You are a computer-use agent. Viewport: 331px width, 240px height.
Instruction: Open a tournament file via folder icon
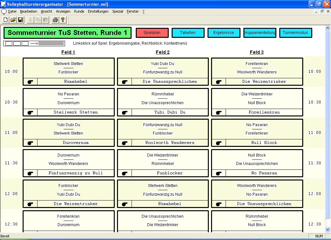pos(13,20)
